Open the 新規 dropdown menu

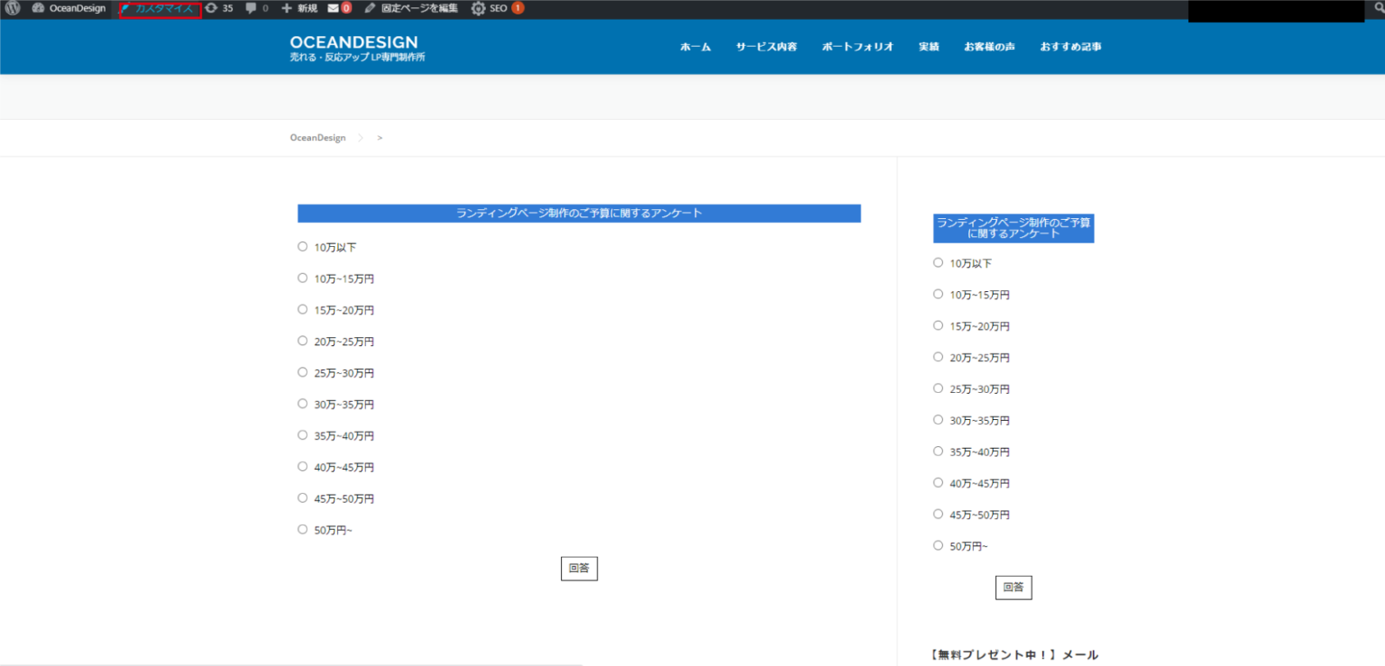[298, 8]
